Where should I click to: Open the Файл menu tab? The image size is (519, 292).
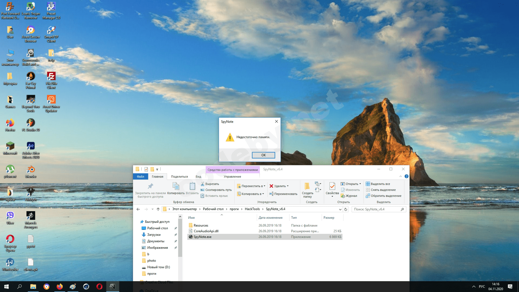[140, 177]
